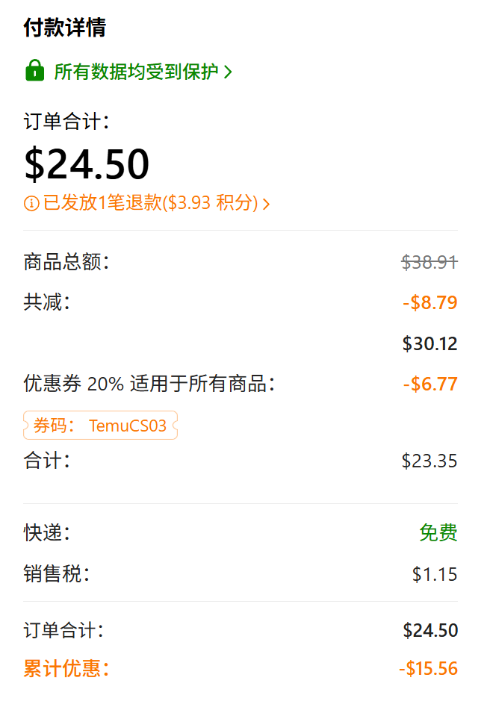The image size is (487, 710).
Task: Click the green lock security icon
Action: coord(34,72)
